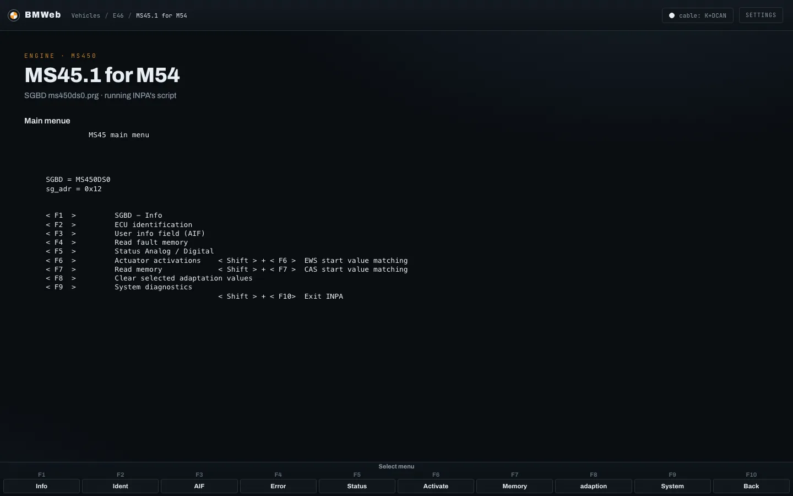Open the SETTINGS button
The height and width of the screenshot is (496, 793).
click(761, 15)
